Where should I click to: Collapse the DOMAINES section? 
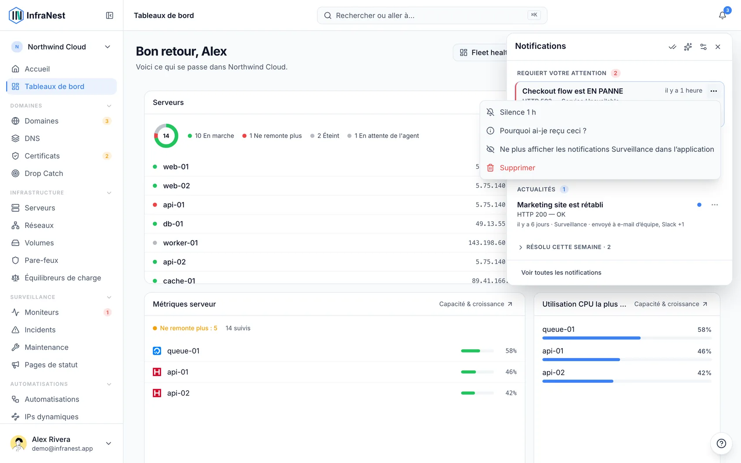tap(109, 106)
